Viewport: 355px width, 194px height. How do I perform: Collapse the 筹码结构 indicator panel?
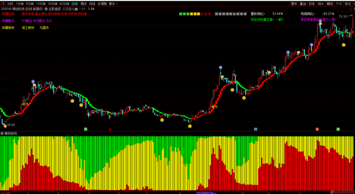tap(2, 133)
